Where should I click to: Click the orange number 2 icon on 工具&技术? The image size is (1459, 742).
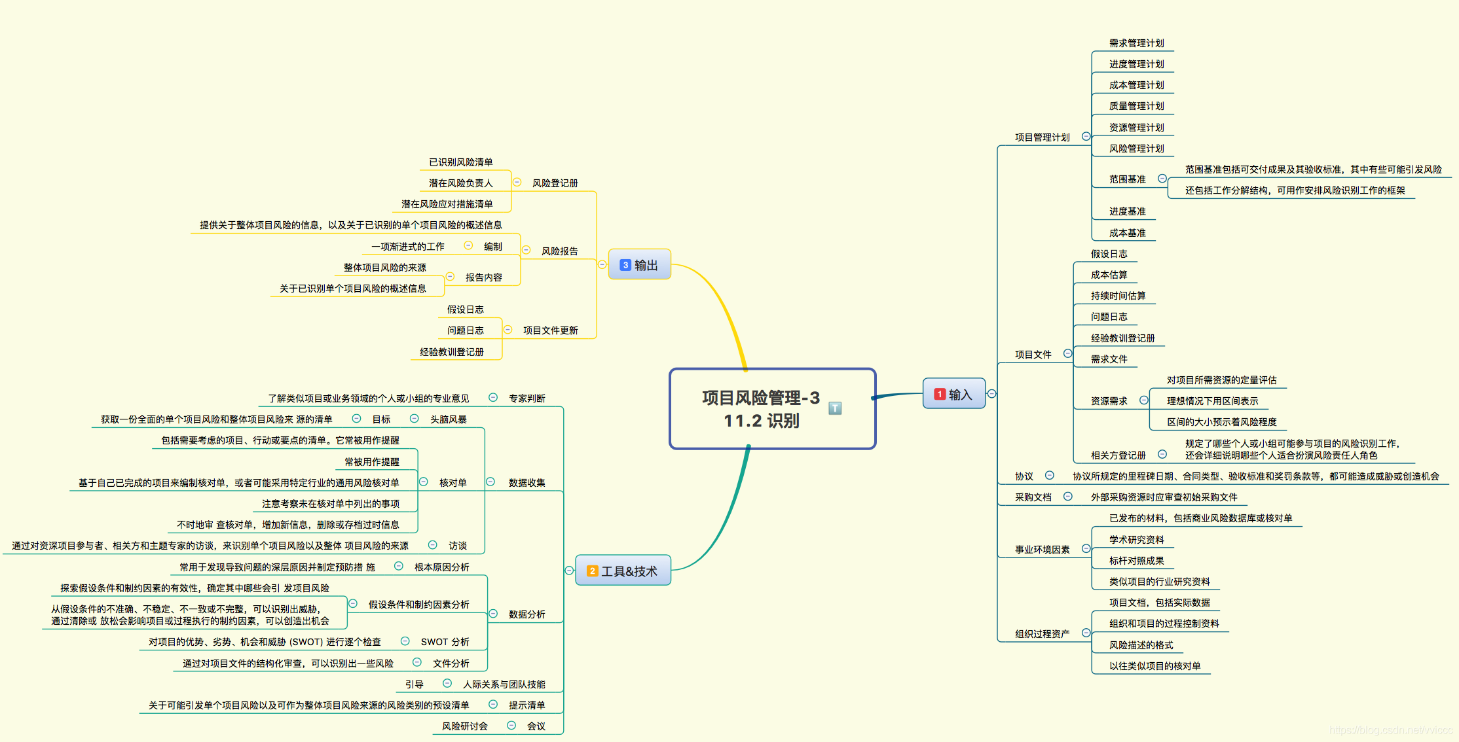point(592,571)
